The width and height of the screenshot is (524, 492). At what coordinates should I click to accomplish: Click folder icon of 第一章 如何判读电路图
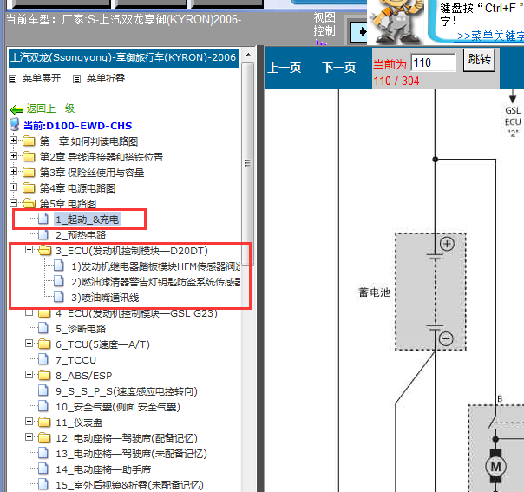[x=29, y=141]
